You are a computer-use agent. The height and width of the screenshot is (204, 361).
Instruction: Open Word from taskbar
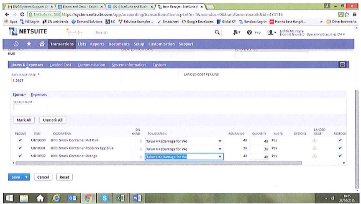click(x=137, y=198)
